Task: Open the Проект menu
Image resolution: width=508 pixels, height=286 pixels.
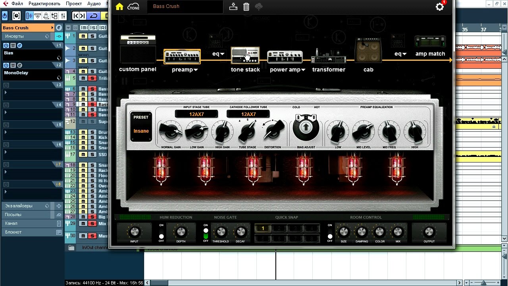Action: 74,4
